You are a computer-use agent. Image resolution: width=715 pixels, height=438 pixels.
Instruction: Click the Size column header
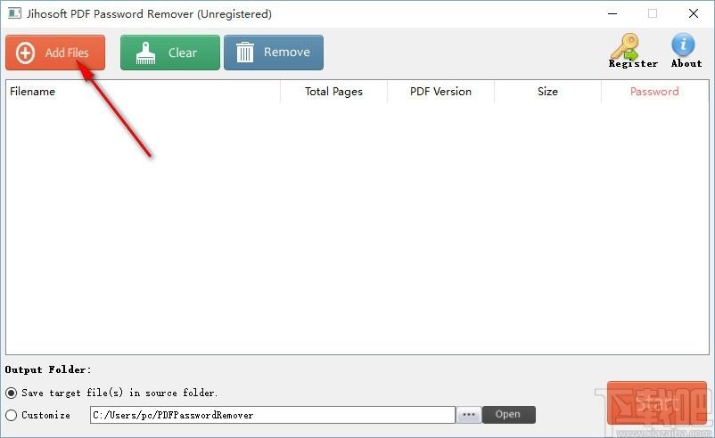point(547,92)
